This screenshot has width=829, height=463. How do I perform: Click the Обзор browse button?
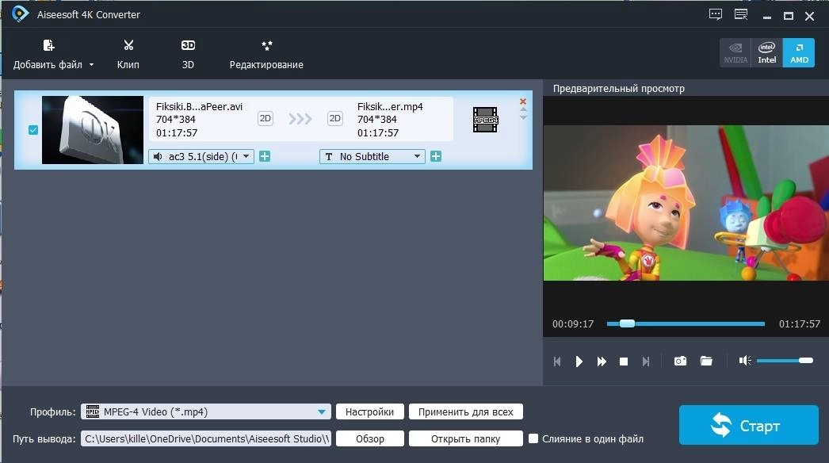point(369,438)
